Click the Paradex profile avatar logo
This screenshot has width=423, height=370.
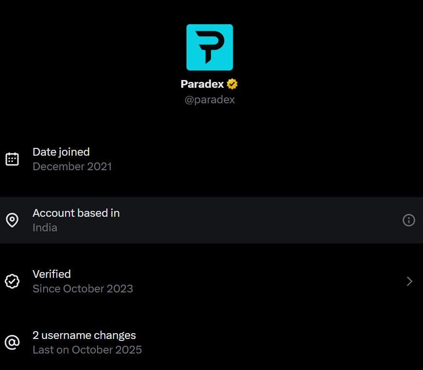pyautogui.click(x=210, y=47)
